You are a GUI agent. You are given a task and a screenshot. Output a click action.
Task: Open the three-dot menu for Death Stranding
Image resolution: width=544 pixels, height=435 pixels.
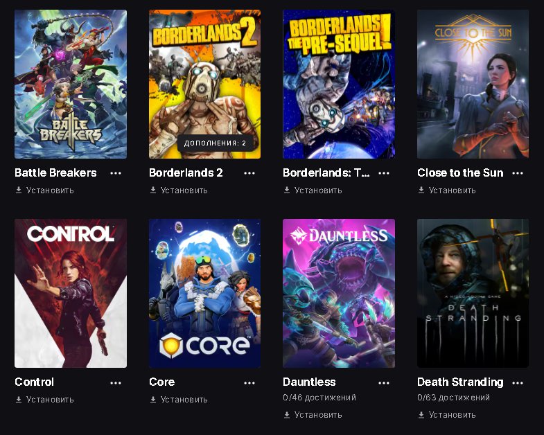pos(518,382)
